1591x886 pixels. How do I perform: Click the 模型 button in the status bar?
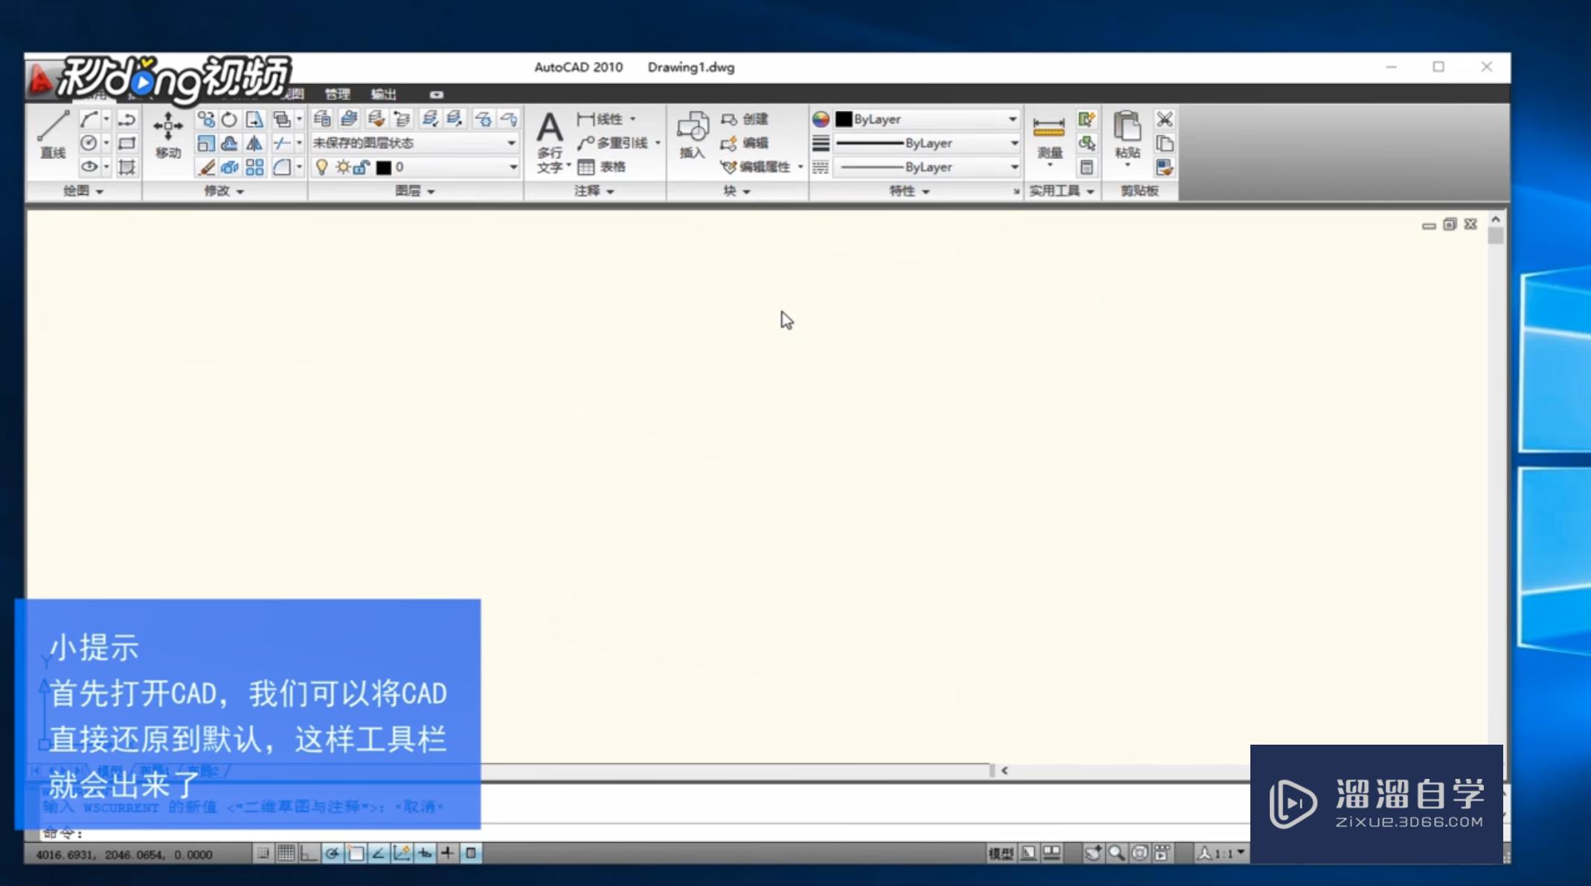click(x=1000, y=853)
